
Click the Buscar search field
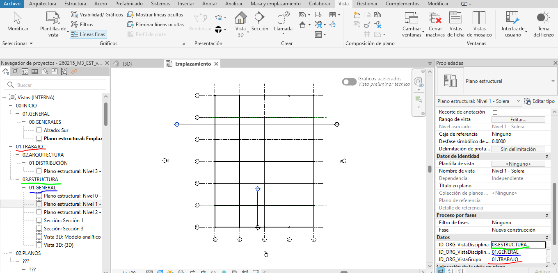[57, 85]
